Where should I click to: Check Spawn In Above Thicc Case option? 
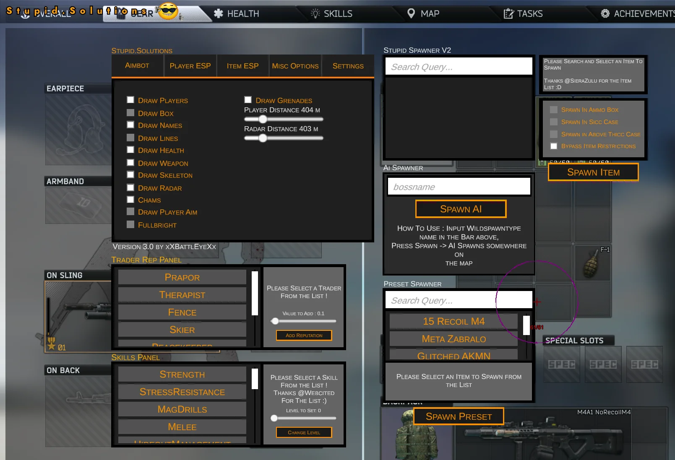pyautogui.click(x=554, y=134)
